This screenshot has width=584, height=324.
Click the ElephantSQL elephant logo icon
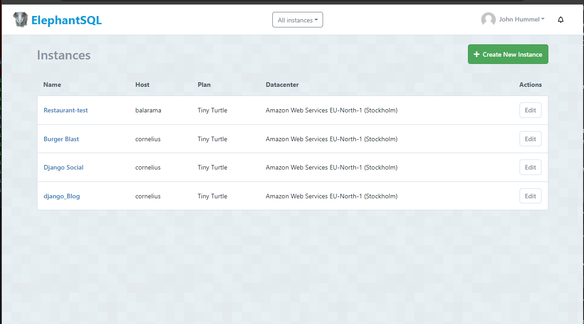point(20,20)
